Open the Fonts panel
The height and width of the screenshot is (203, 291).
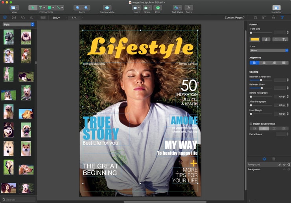[x=189, y=7]
